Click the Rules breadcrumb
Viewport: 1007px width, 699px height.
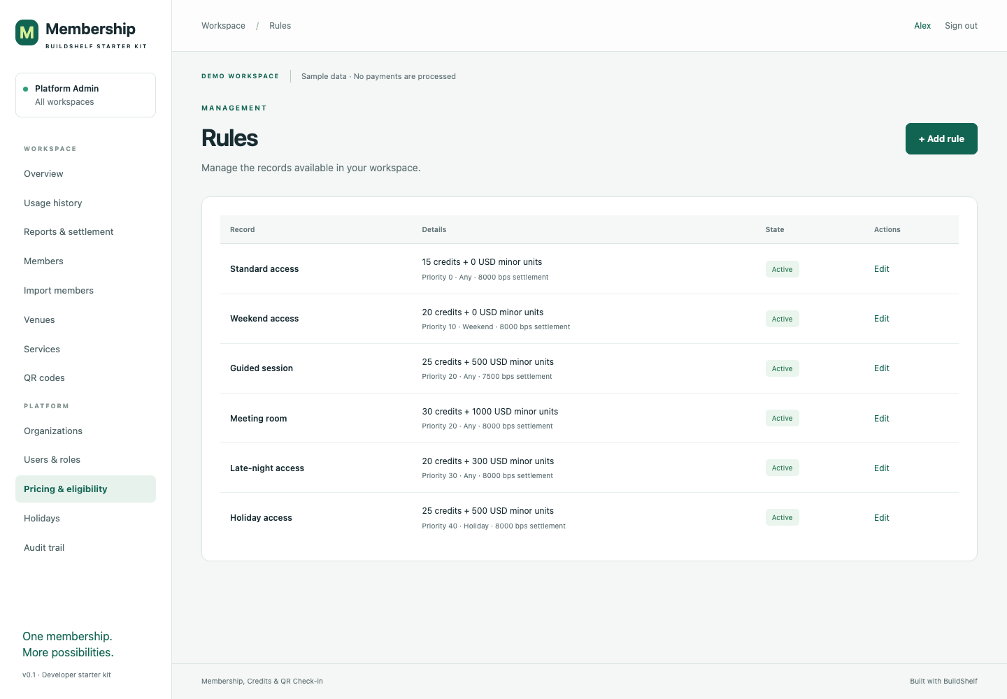tap(280, 26)
